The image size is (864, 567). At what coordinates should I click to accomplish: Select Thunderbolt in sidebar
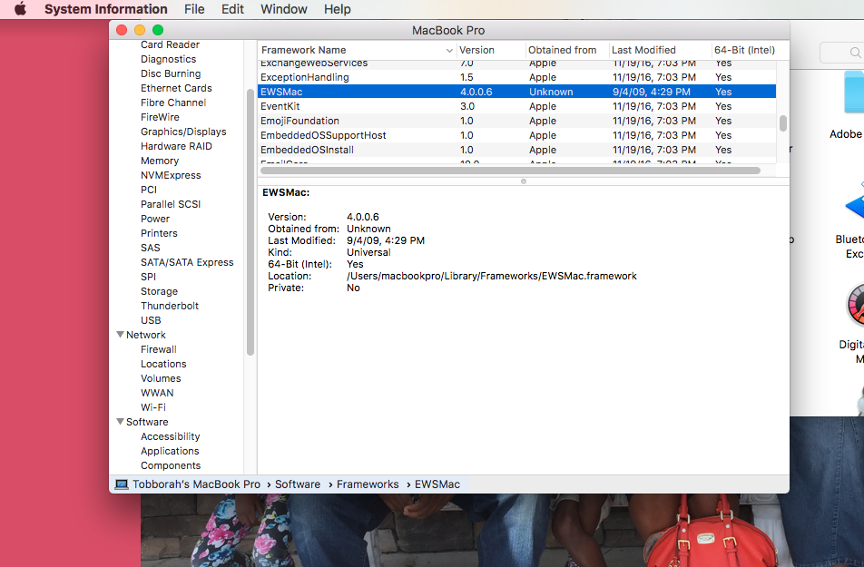[x=169, y=306]
